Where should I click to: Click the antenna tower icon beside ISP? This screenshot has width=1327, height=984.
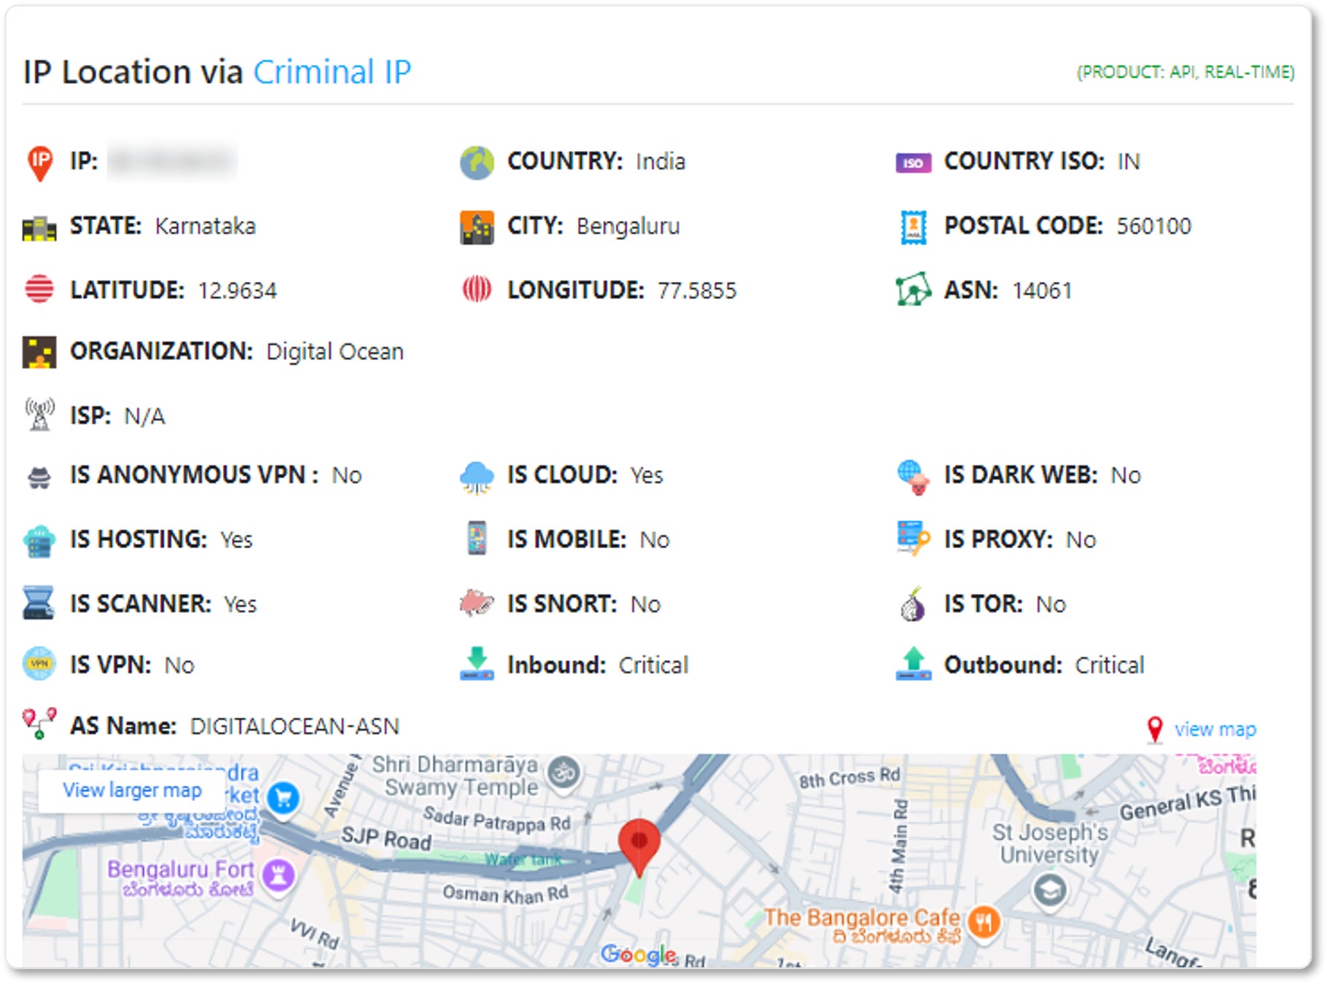pyautogui.click(x=39, y=414)
